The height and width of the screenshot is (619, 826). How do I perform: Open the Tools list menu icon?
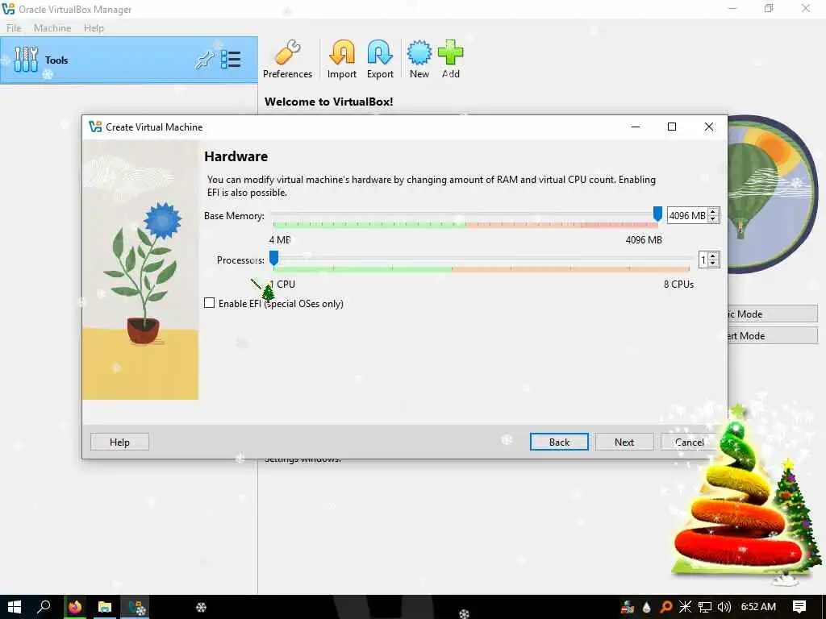[231, 60]
